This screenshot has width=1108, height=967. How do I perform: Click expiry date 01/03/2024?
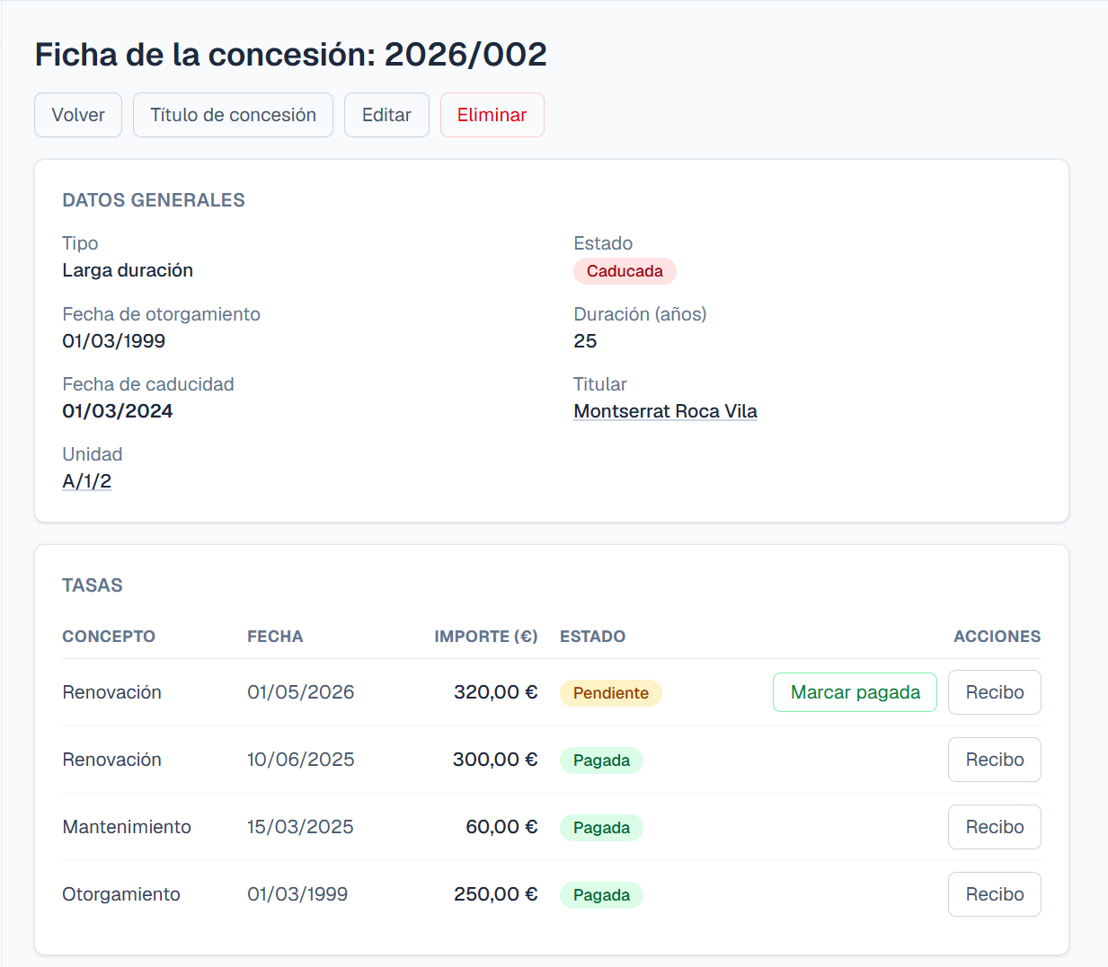pyautogui.click(x=118, y=411)
